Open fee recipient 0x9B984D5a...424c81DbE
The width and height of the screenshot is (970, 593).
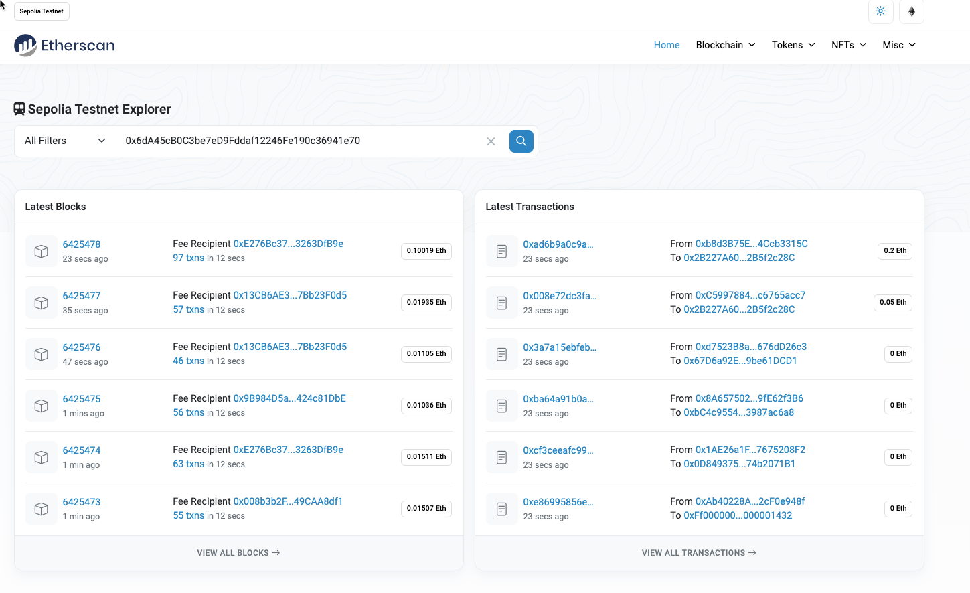pyautogui.click(x=290, y=398)
